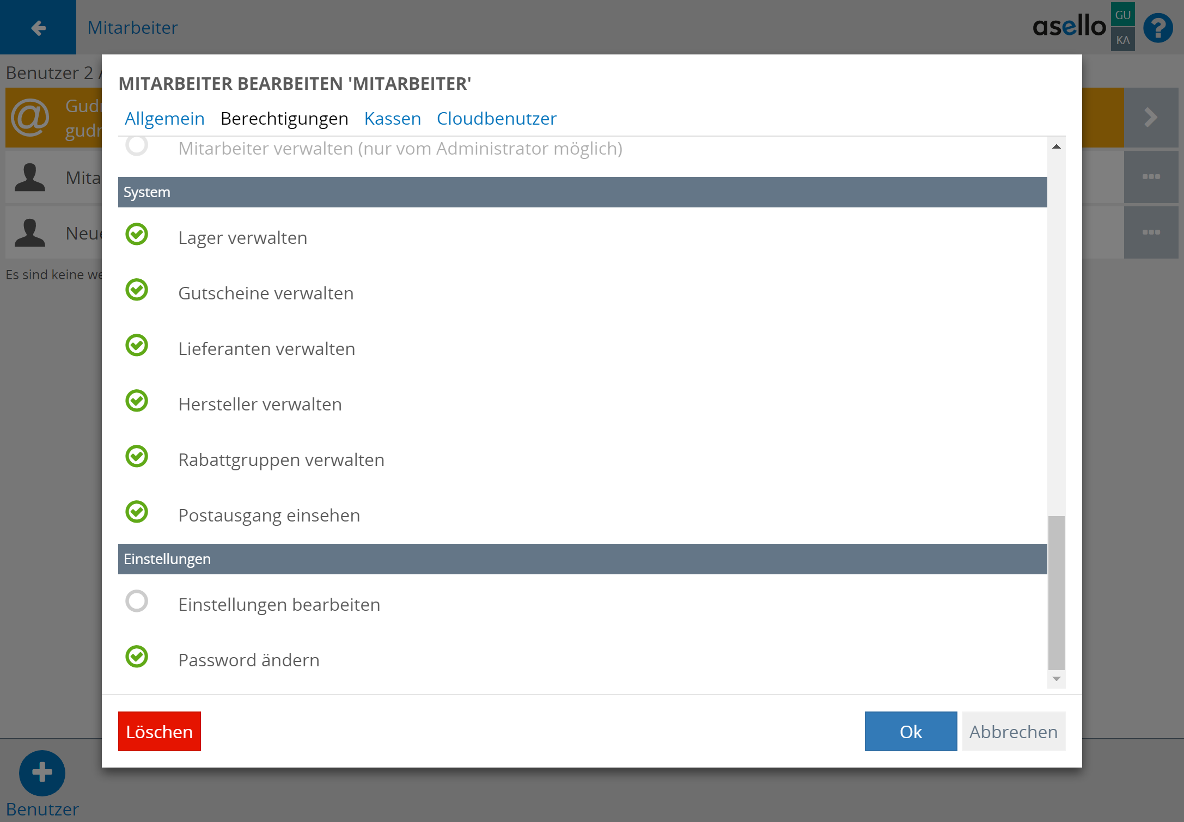Open the help question mark icon
1184x822 pixels.
click(x=1158, y=28)
